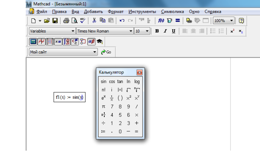Paste with the clipboard icon
This screenshot has height=151, width=260.
(111, 21)
